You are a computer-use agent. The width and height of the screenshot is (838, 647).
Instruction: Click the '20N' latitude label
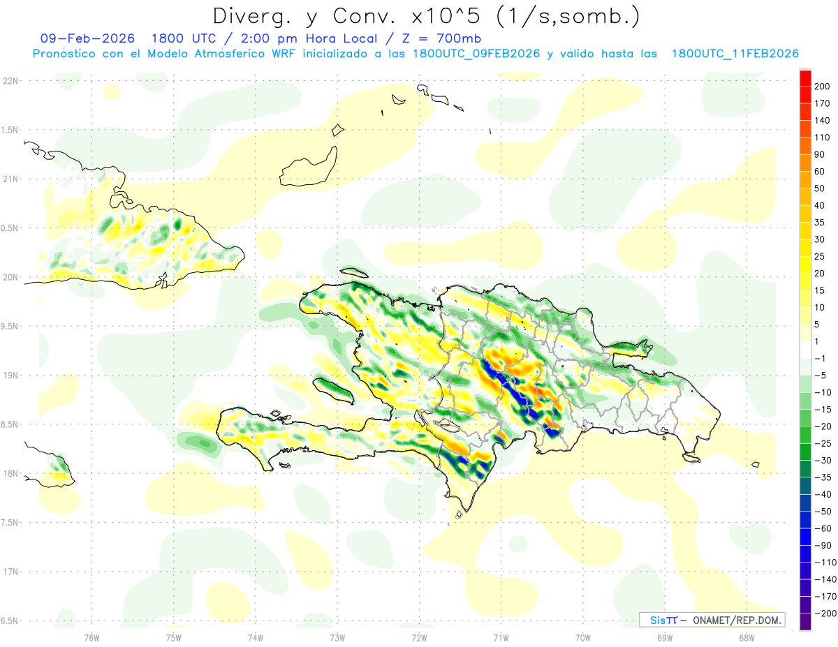click(10, 277)
